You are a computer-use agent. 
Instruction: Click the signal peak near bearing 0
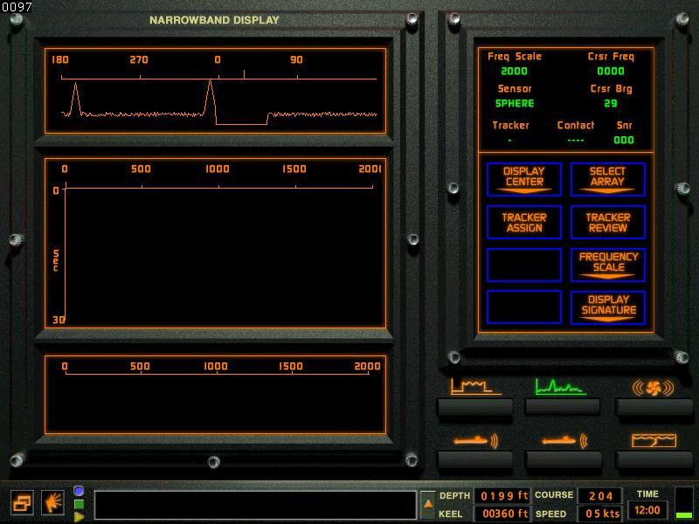pyautogui.click(x=210, y=97)
